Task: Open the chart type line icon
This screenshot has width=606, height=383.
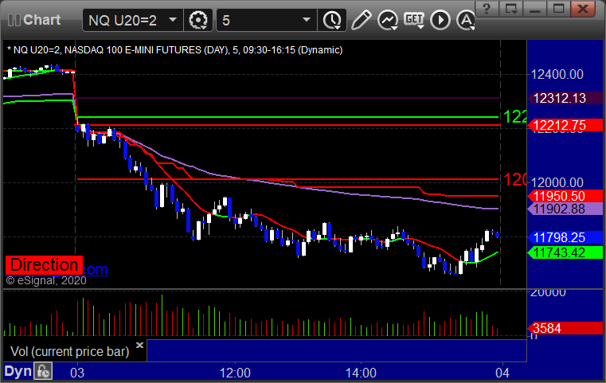Action: (388, 20)
